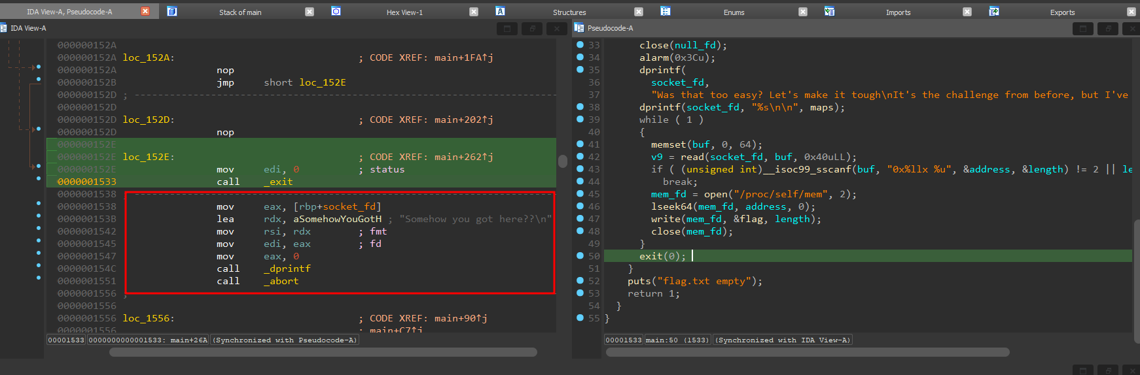Toggle breakpoint on pseudocode line 50
This screenshot has height=375, width=1140.
[x=580, y=256]
